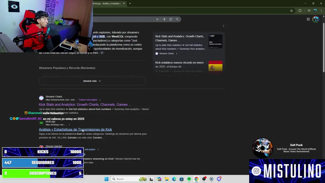Open the Streams Charts favicon in results
This screenshot has width=325, height=183.
pyautogui.click(x=41, y=98)
